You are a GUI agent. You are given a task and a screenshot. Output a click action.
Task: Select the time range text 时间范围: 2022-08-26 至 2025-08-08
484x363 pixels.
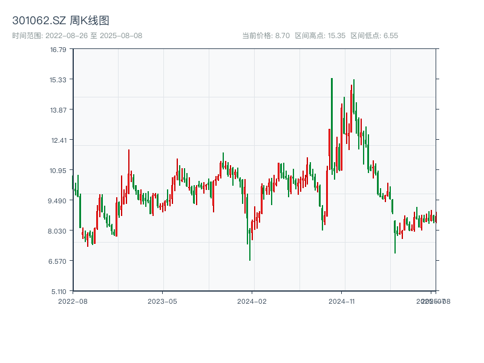point(77,36)
